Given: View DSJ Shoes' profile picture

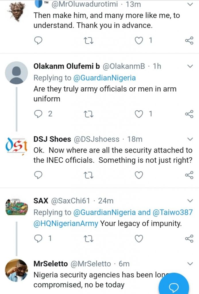Looking at the screenshot, I should click(16, 146).
